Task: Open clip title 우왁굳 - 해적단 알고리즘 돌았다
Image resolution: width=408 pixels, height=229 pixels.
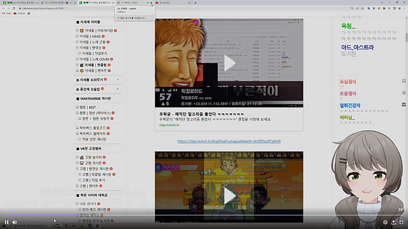Action: [201, 114]
